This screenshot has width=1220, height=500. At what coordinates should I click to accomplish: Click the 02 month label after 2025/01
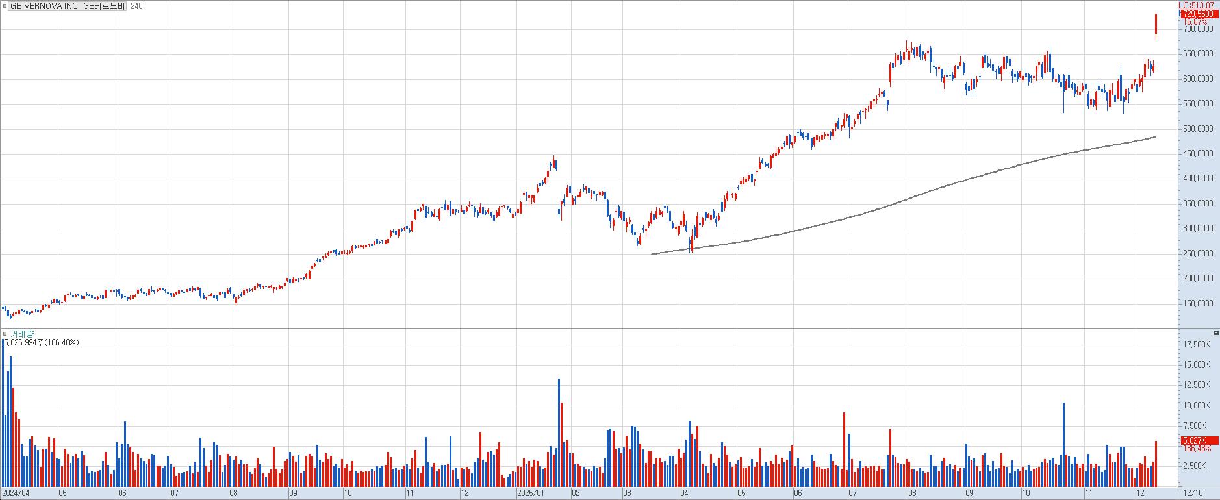pyautogui.click(x=576, y=494)
